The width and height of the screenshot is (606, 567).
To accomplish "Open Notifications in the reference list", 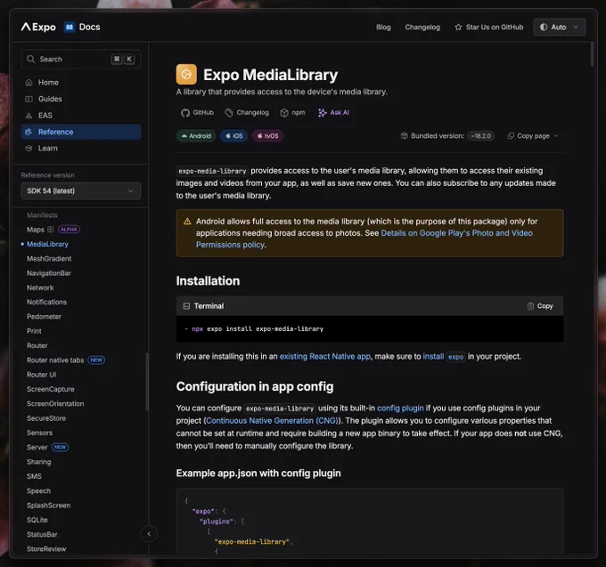I will click(46, 302).
